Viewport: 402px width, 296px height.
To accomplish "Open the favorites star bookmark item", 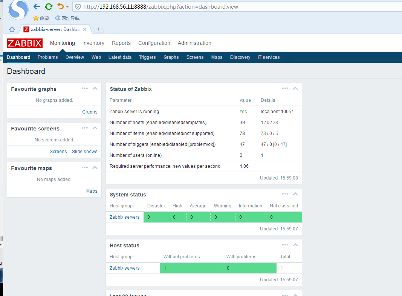I will 41,18.
